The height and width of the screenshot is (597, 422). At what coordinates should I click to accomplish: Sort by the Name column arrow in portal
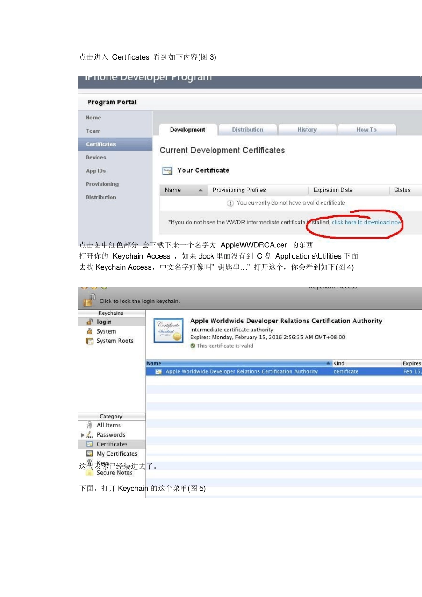pos(200,190)
